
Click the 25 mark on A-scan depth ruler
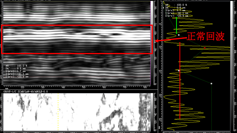(160, 119)
